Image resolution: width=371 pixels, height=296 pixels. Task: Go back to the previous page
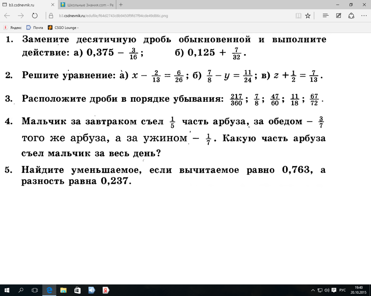(x=7, y=16)
